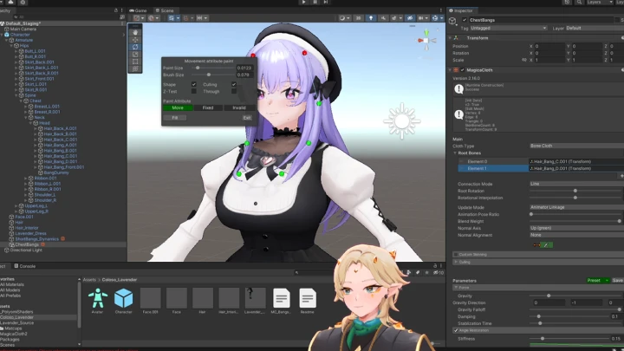Viewport: 624px width, 351px height.
Task: Select the Character prefab asset
Action: (124, 301)
